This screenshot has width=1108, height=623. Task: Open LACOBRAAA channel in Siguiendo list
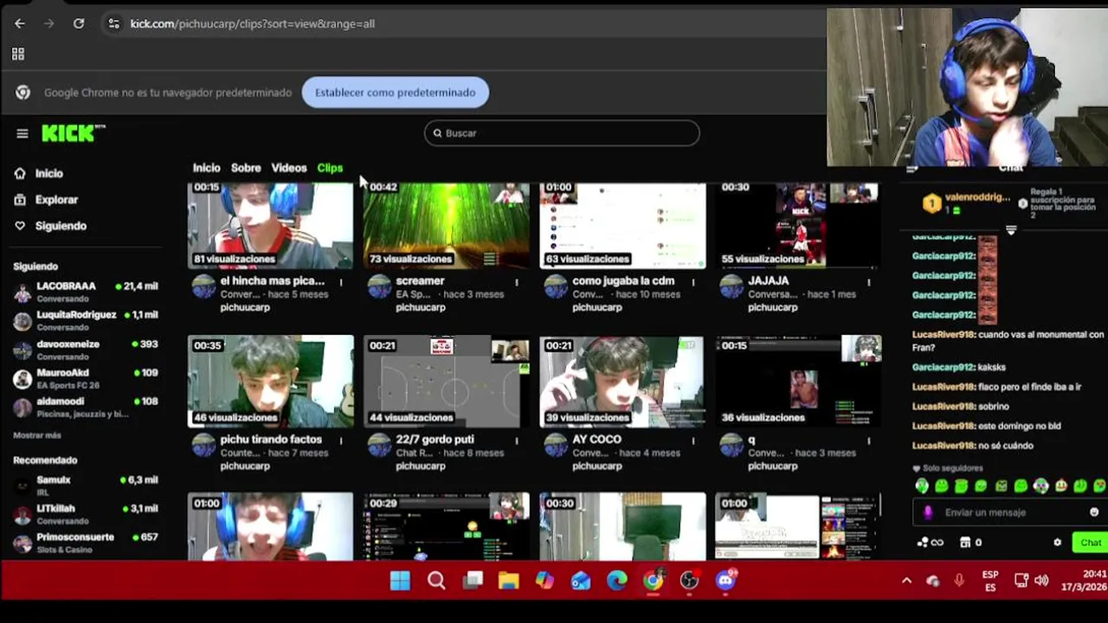(87, 292)
